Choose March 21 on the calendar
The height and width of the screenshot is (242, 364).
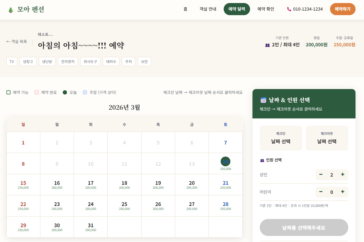tap(225, 184)
